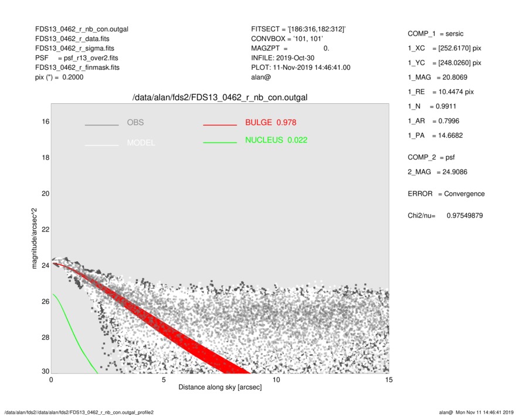The height and width of the screenshot is (415, 519).
Task: Click the 1_XC = [252.6170] pix value
Action: click(444, 48)
